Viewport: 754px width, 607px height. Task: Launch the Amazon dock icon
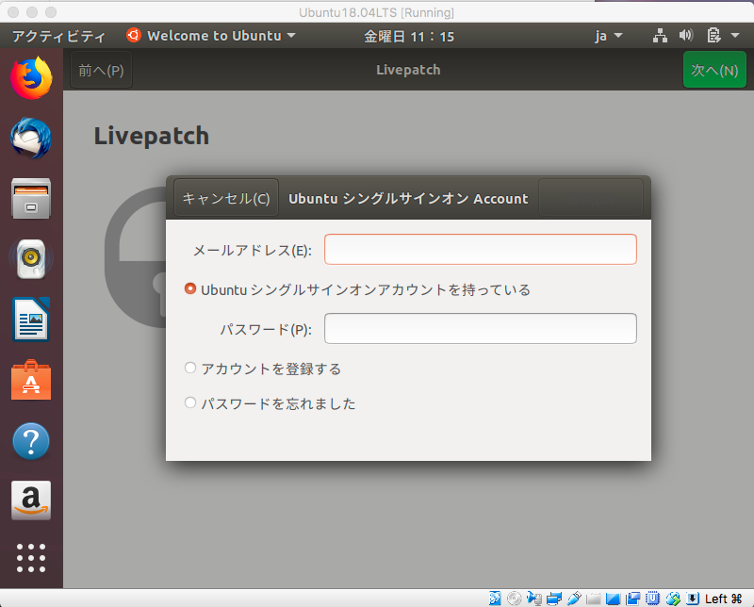31,500
